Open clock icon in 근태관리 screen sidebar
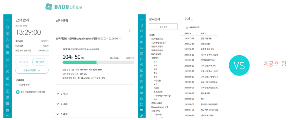 (8, 72)
